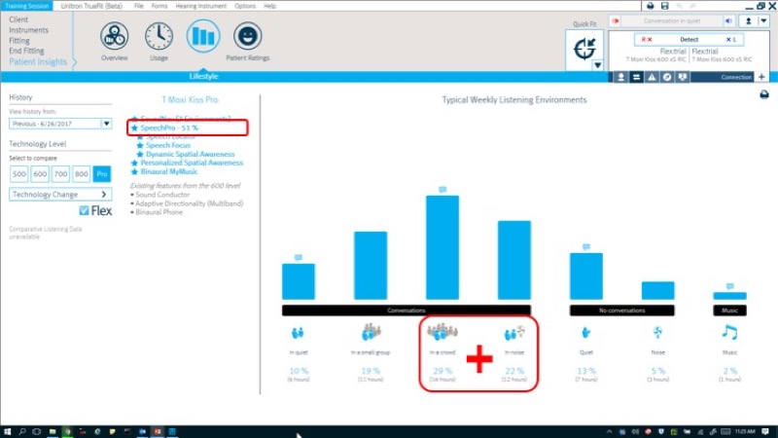Select the 600 technology level
Image resolution: width=778 pixels, height=438 pixels.
(40, 174)
